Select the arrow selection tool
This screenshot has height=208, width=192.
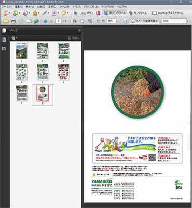pos(75,13)
